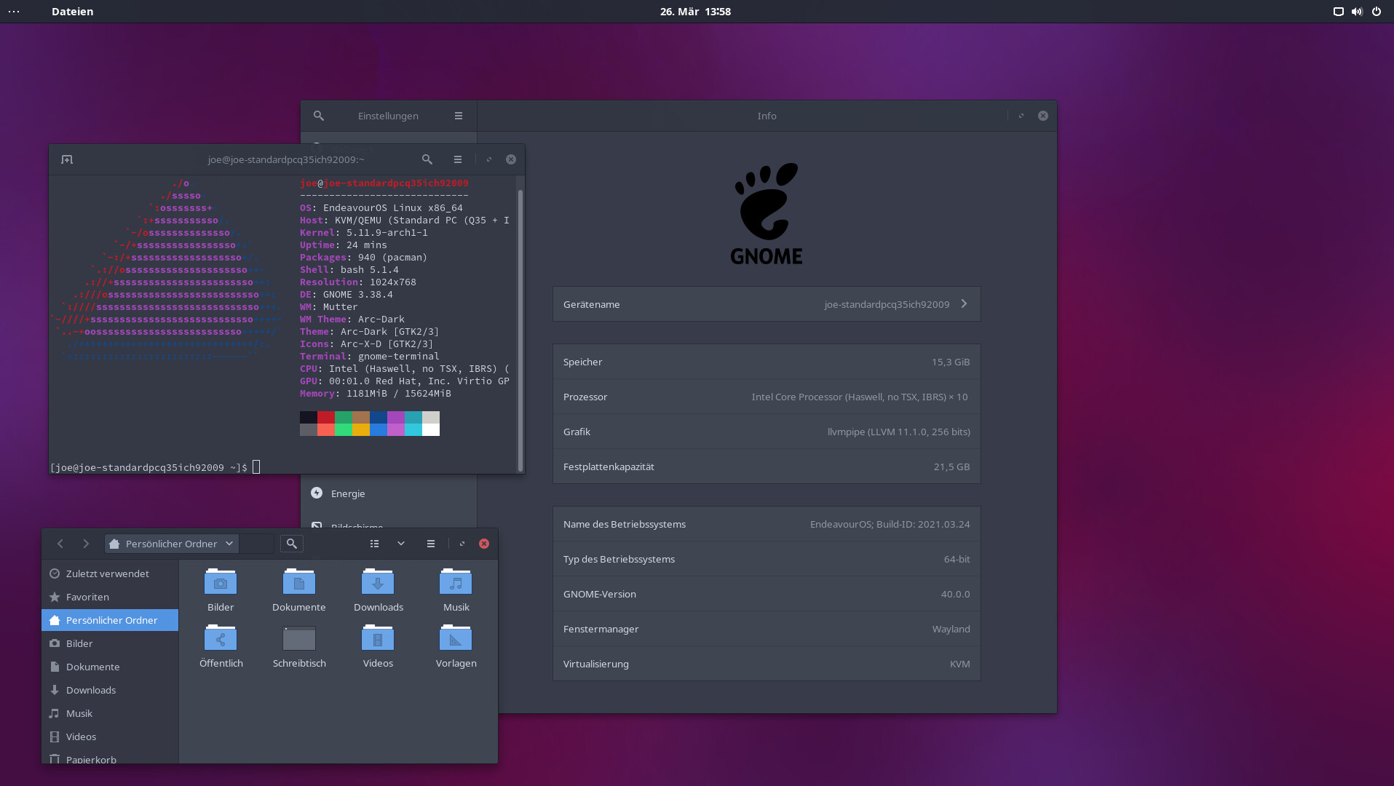The height and width of the screenshot is (786, 1394).
Task: Click the search icon in Einstellungen window
Action: [x=319, y=116]
